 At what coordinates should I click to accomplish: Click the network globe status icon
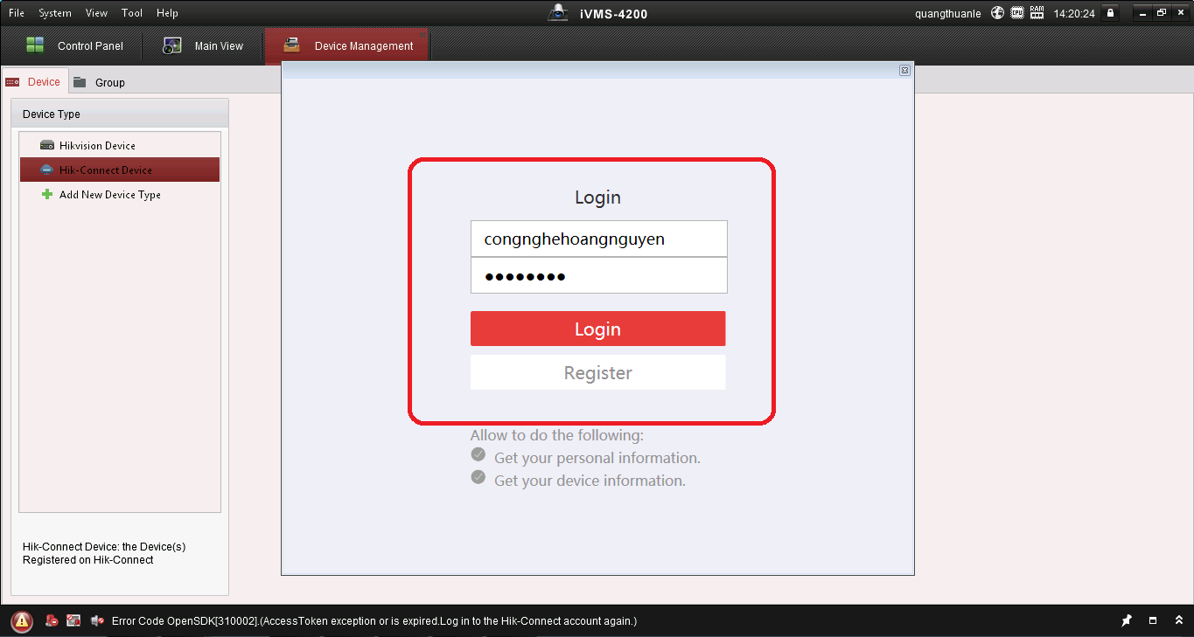(x=998, y=13)
